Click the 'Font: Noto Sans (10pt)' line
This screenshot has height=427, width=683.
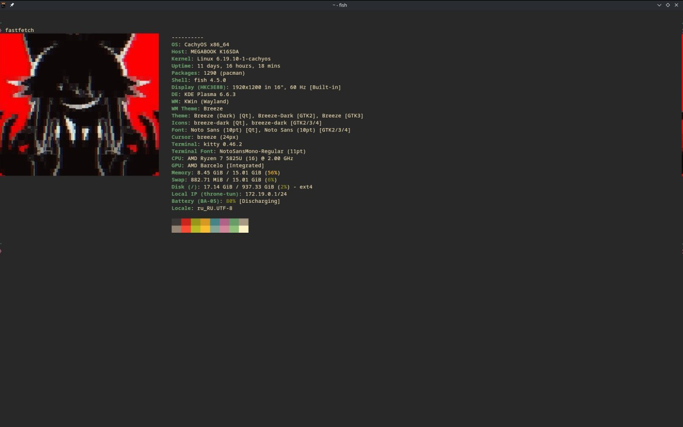[x=261, y=130]
